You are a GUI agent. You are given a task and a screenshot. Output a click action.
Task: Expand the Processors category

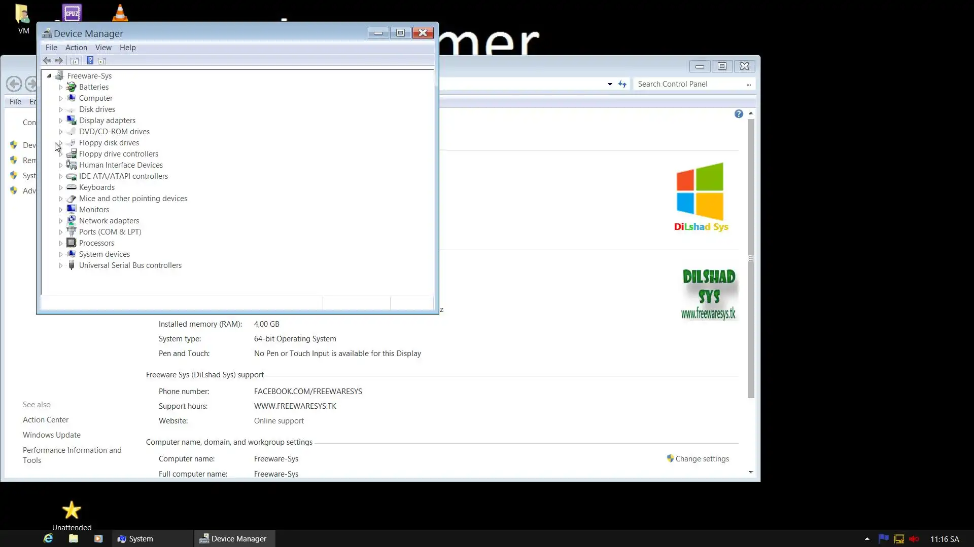[61, 243]
